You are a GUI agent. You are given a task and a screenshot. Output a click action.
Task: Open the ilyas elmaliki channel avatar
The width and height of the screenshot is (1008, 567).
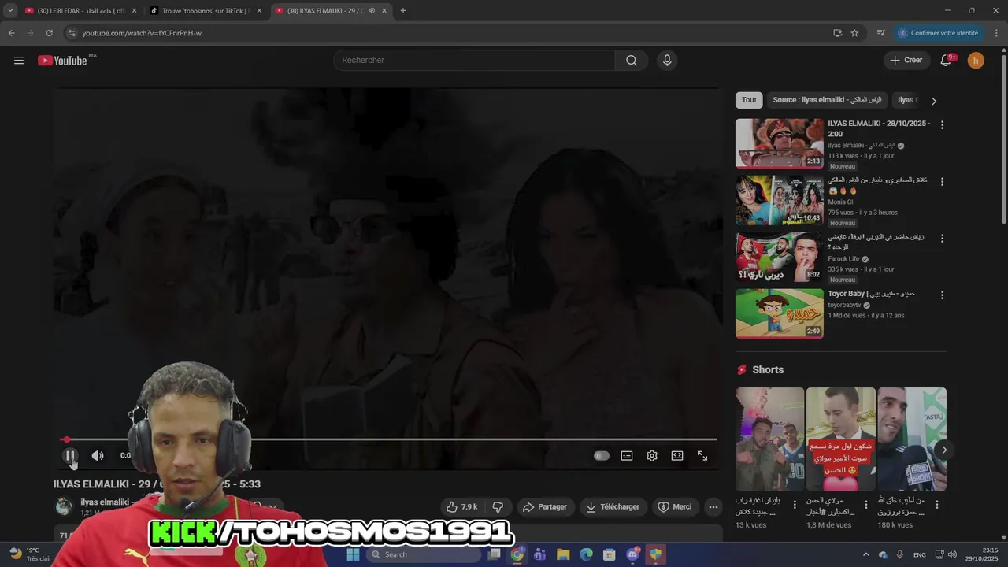point(64,506)
